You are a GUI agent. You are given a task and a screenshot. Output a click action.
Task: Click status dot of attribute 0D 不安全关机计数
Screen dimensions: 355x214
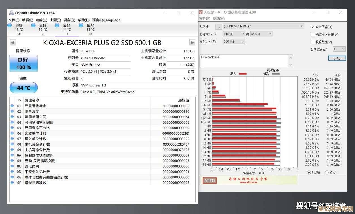(x=12, y=172)
